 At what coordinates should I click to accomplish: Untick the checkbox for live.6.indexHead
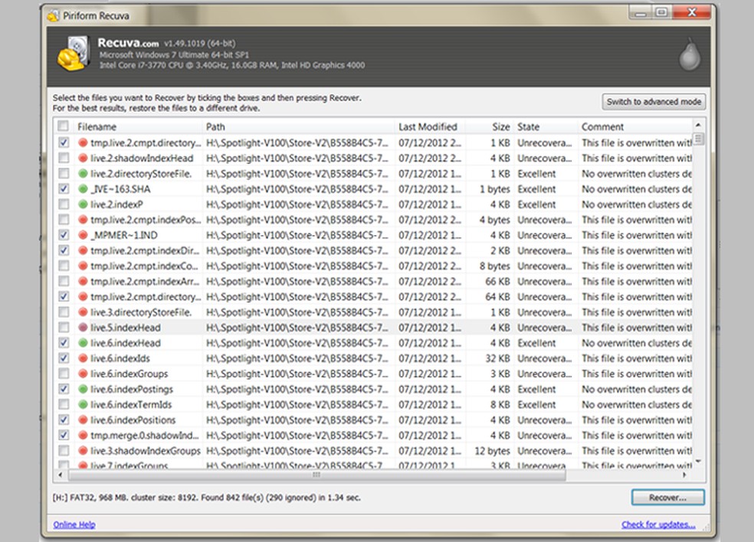pos(63,343)
